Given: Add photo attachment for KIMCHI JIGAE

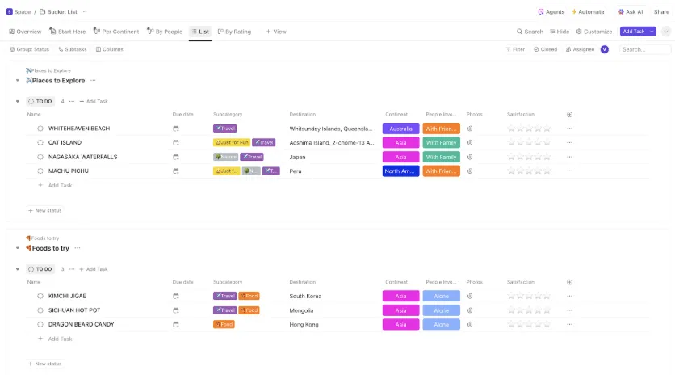Looking at the screenshot, I should [470, 296].
